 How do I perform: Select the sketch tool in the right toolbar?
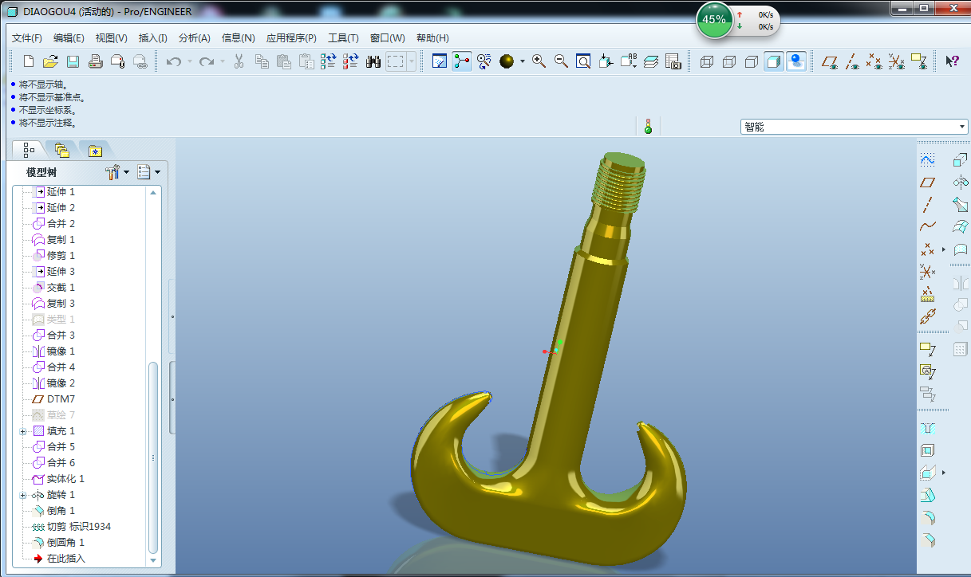927,160
